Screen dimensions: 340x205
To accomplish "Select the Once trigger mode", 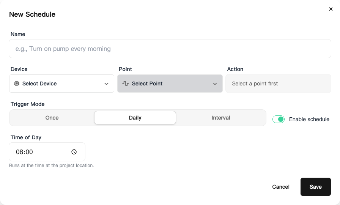I will click(x=52, y=118).
